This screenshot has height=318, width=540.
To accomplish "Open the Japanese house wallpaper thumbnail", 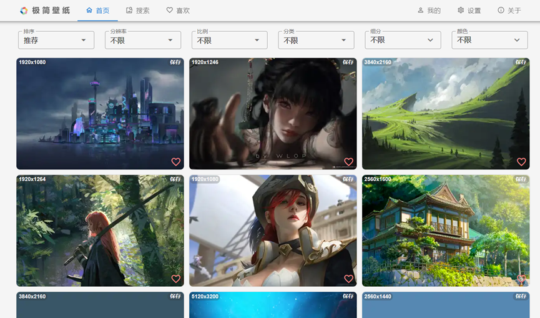I will [446, 231].
